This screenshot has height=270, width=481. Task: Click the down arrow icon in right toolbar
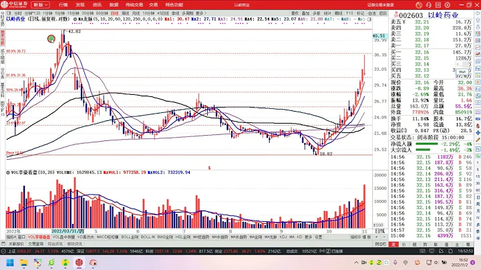[x=478, y=27]
